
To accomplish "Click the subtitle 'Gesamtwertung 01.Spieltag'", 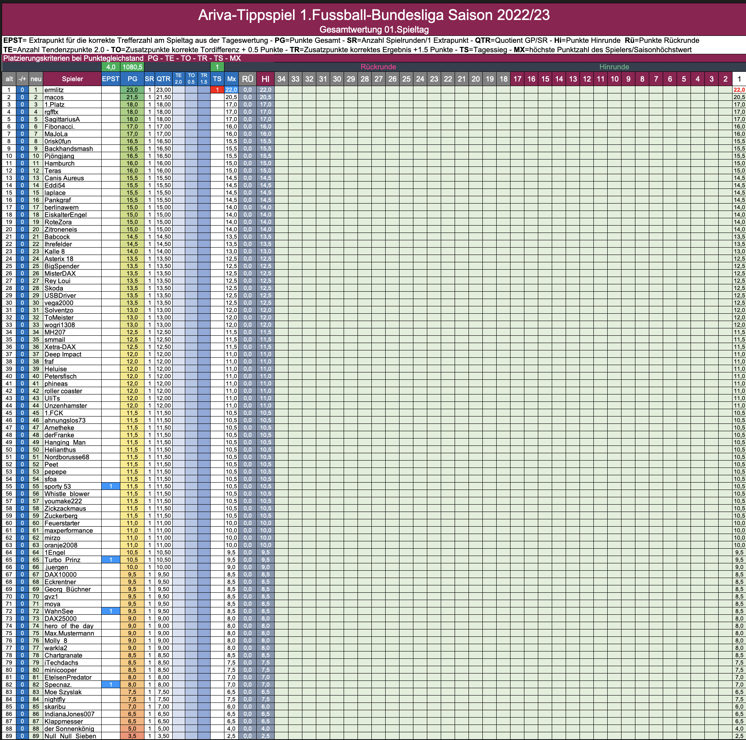I will pos(374,29).
